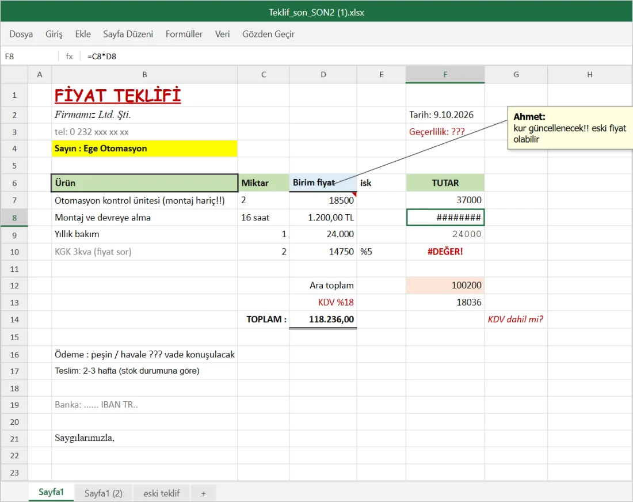This screenshot has height=502, width=633.
Task: Click the cell with 18500
Action: pos(323,200)
